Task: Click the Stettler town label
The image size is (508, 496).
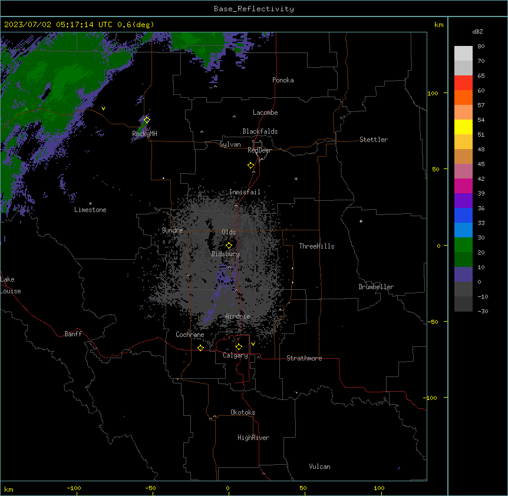Action: (x=373, y=140)
